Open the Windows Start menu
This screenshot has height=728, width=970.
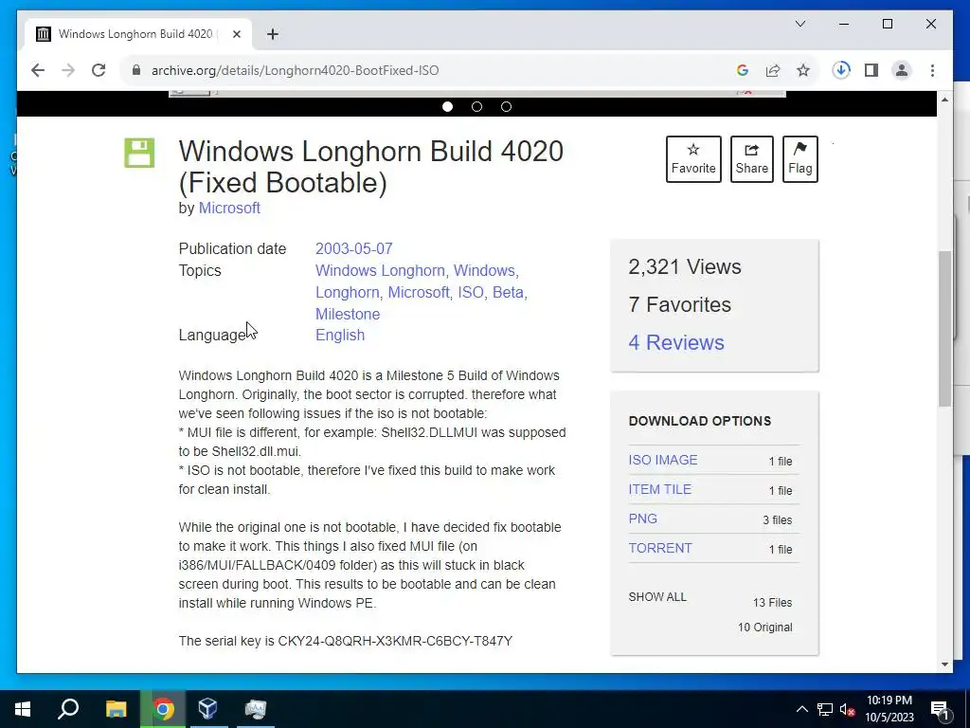pyautogui.click(x=23, y=709)
